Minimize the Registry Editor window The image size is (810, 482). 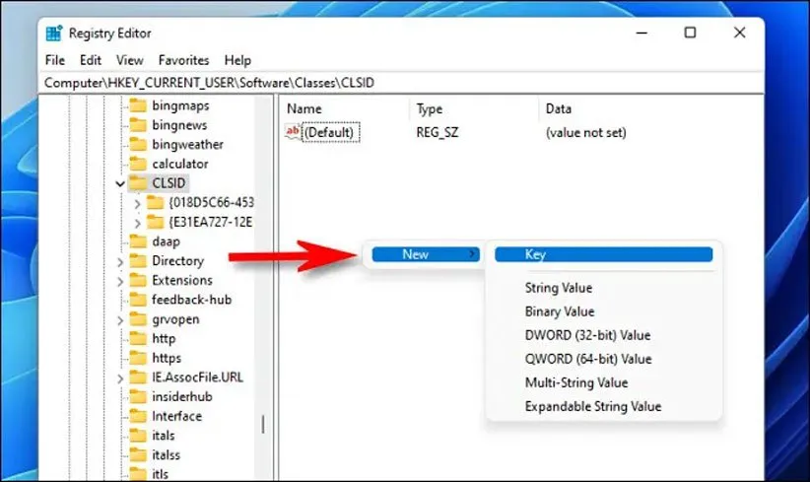tap(641, 33)
